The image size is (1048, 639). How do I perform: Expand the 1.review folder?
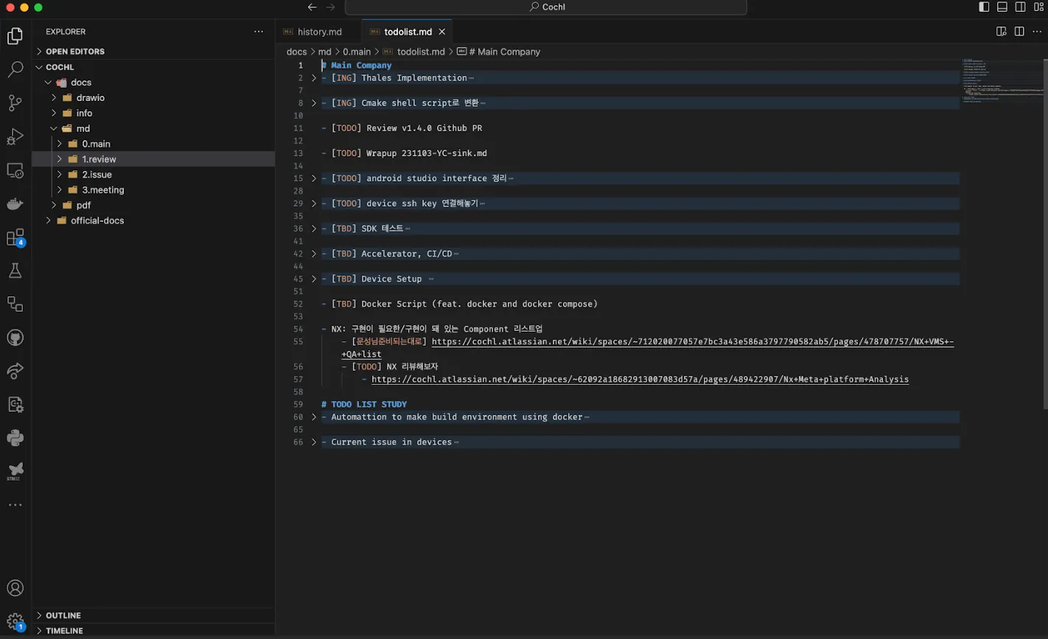[99, 159]
